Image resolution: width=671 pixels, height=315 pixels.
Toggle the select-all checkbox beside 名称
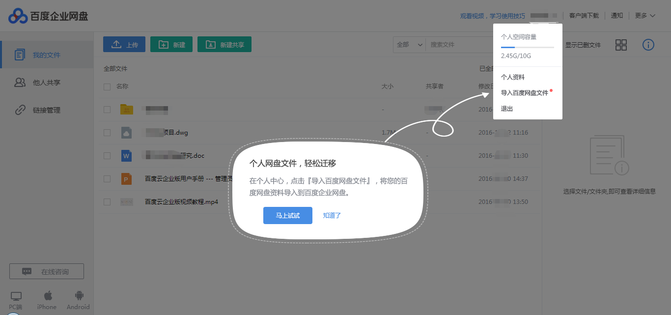(107, 87)
